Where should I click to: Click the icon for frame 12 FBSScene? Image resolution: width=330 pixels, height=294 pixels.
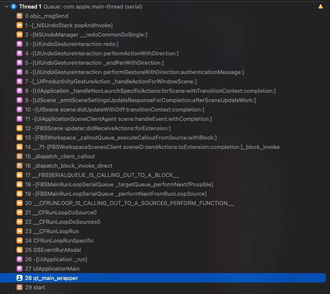20,128
